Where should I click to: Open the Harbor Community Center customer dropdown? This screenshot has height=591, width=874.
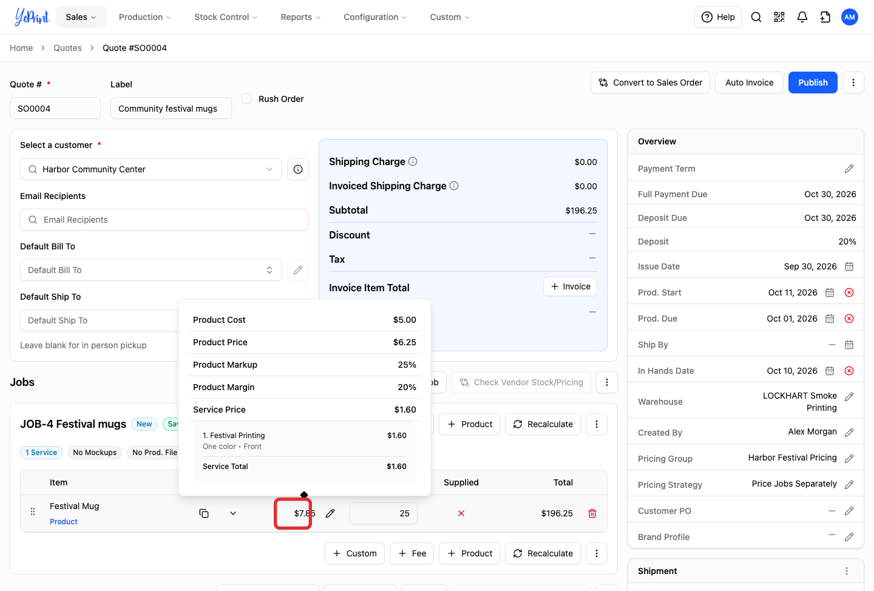coord(151,169)
